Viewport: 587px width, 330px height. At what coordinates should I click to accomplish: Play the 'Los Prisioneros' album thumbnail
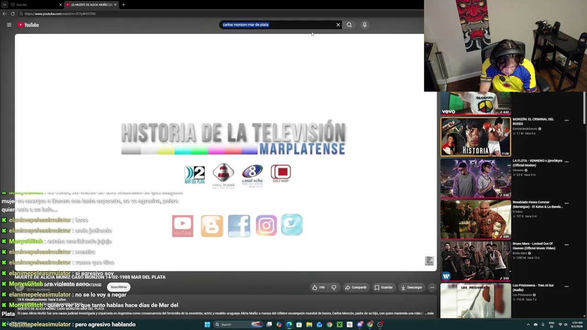tap(476, 301)
